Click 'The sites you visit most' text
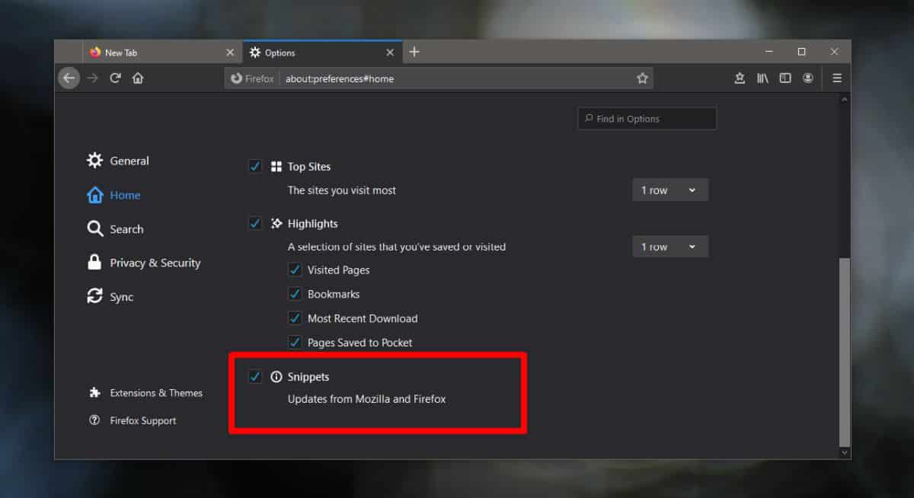The height and width of the screenshot is (498, 914). tap(342, 190)
